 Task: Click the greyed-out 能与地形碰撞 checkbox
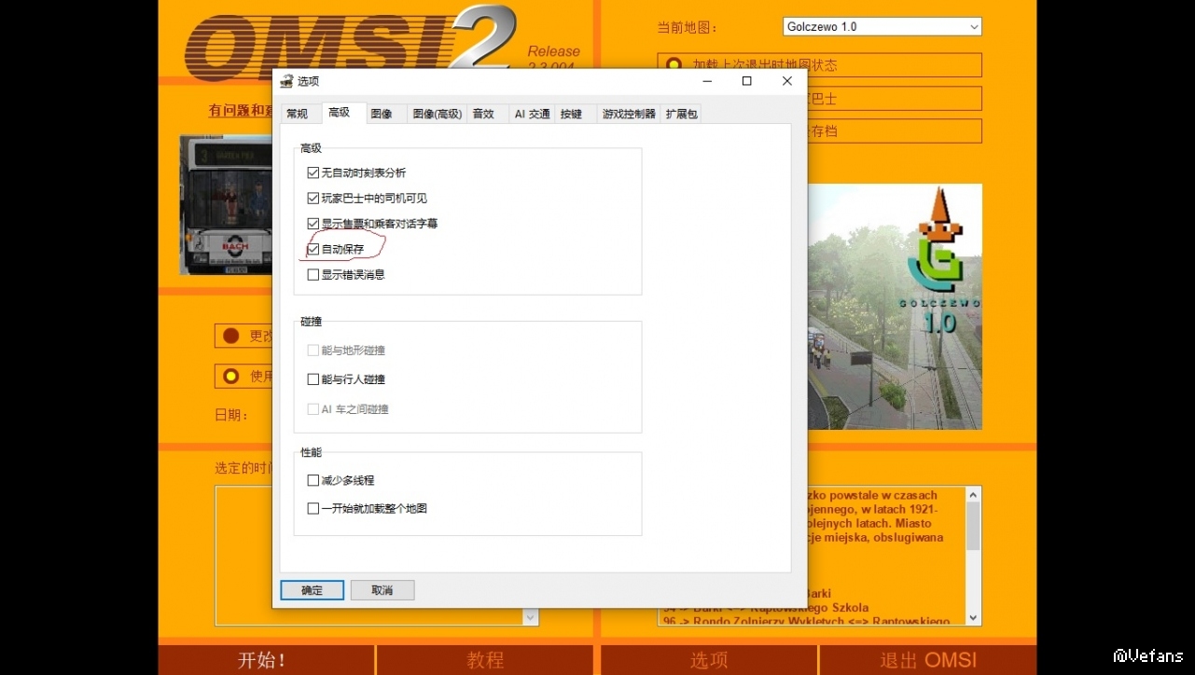click(x=313, y=351)
